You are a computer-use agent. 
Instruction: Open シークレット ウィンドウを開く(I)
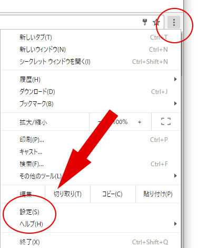(91, 62)
